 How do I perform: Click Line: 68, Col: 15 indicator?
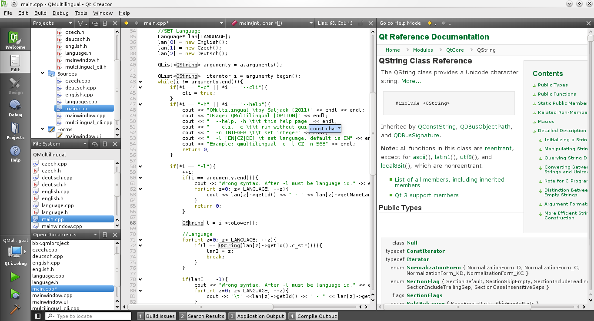point(335,23)
